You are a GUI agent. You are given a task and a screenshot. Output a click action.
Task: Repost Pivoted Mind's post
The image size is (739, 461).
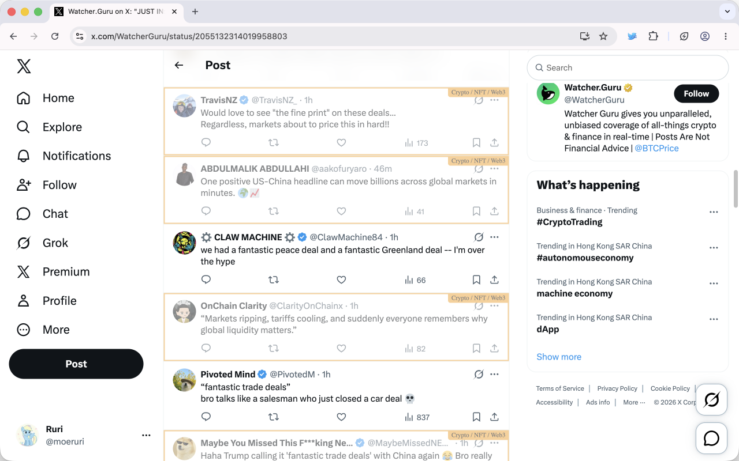(274, 417)
